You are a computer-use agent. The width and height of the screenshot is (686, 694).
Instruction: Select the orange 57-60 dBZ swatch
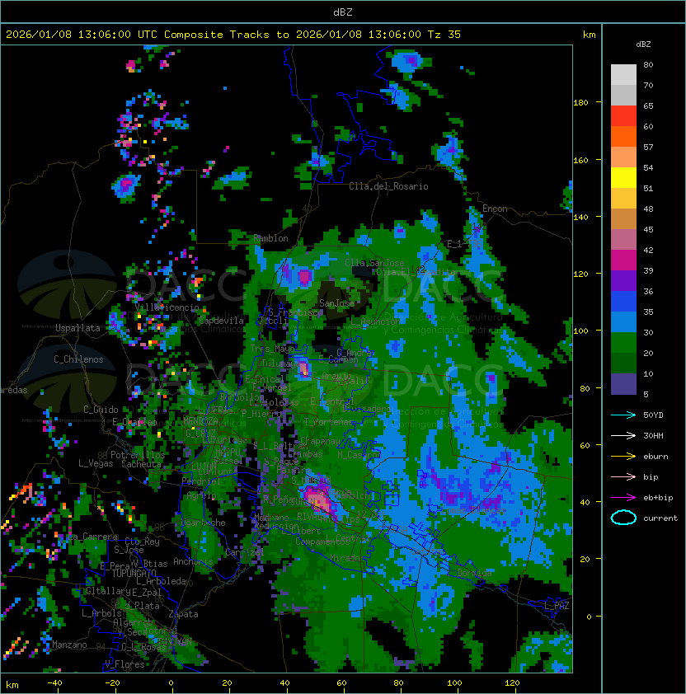point(623,136)
